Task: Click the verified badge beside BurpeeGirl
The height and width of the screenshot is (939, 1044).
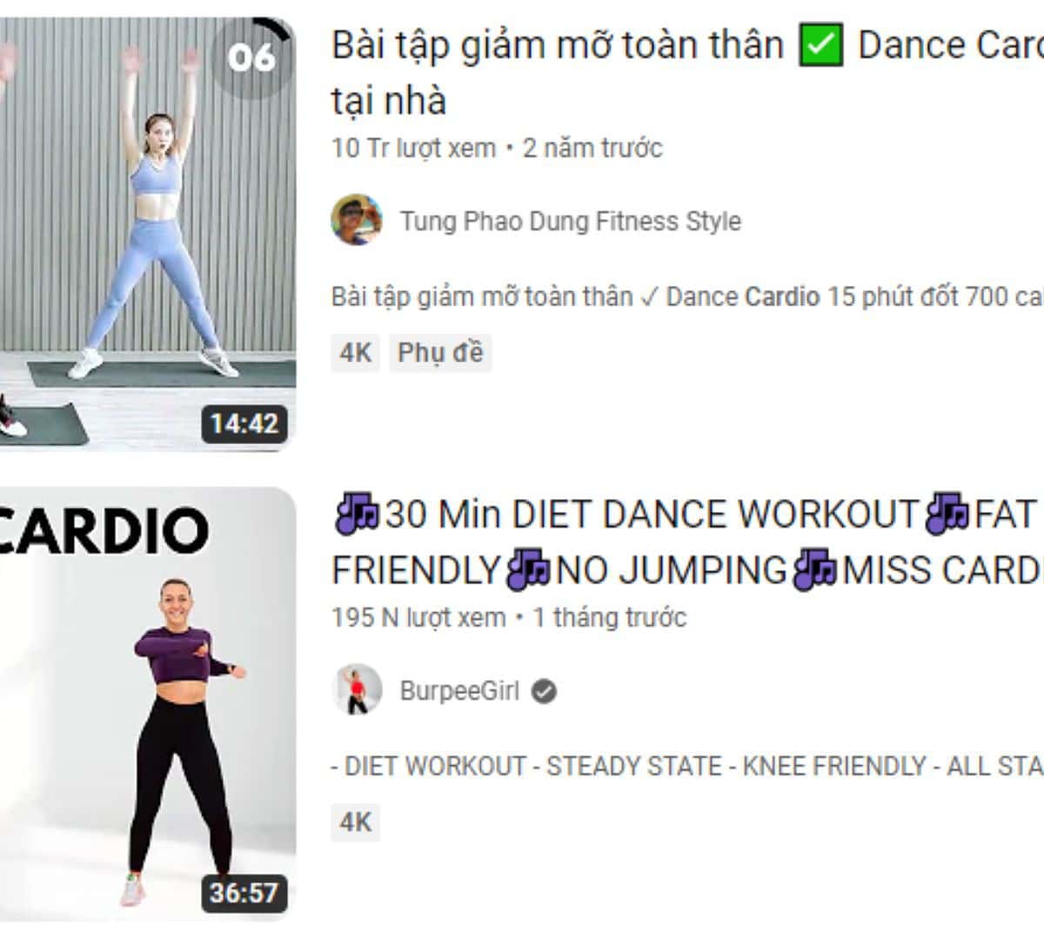Action: pos(545,691)
